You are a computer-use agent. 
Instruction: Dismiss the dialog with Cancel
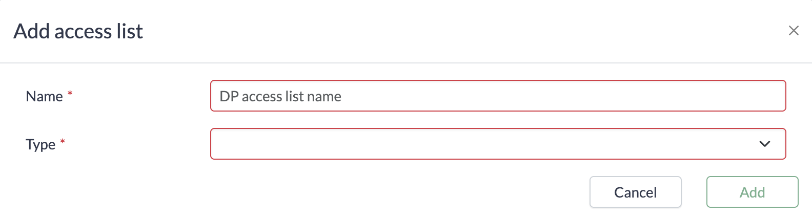coord(635,192)
